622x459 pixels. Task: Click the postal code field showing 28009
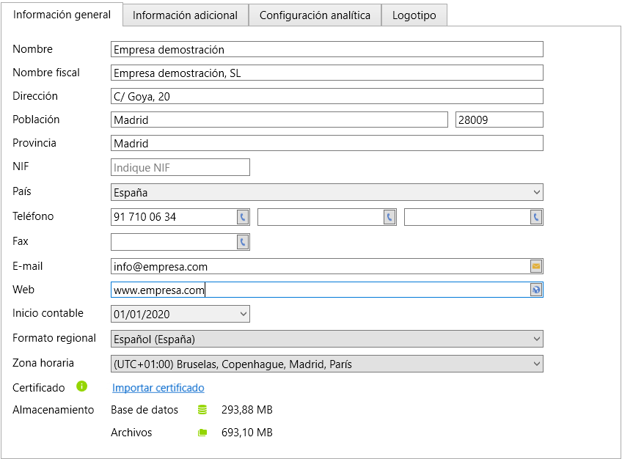[499, 120]
